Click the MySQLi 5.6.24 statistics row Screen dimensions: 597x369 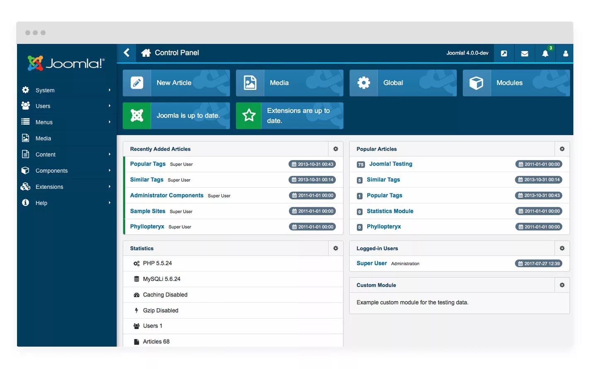click(233, 279)
